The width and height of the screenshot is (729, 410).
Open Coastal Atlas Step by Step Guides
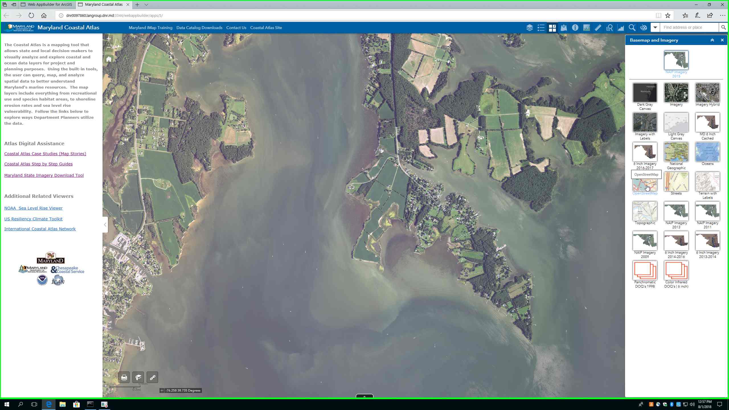(x=38, y=164)
